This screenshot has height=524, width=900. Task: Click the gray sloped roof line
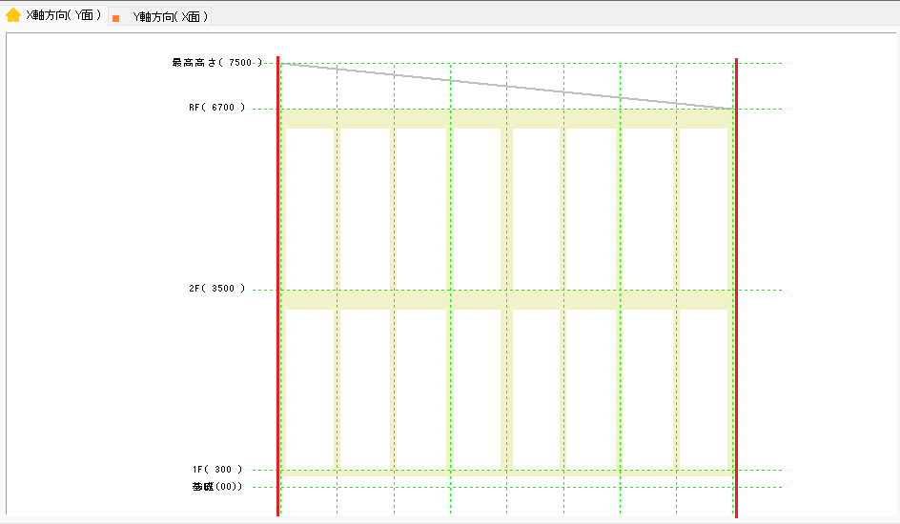(505, 86)
